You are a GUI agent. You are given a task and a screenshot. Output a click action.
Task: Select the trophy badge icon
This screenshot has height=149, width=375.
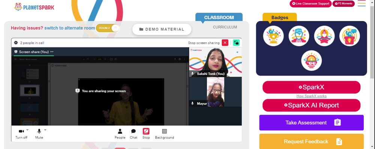273,36
